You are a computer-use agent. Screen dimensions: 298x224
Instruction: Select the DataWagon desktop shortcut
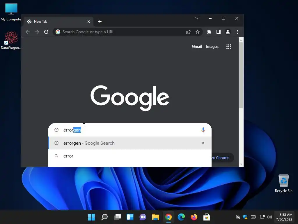pos(11,40)
